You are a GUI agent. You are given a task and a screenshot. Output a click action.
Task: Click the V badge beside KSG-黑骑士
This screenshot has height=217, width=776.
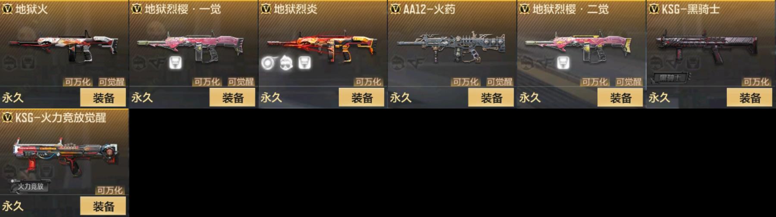pos(654,9)
